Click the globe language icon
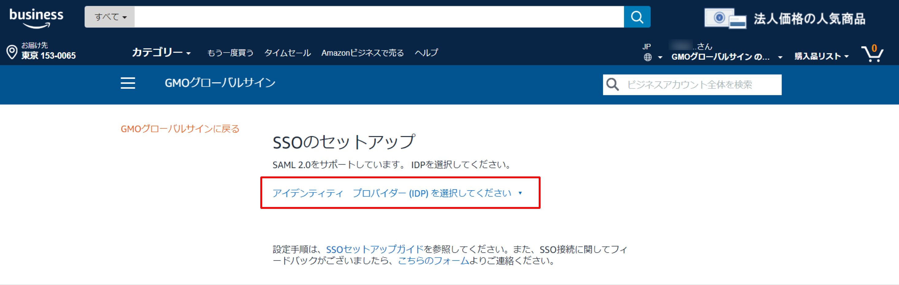Image resolution: width=899 pixels, height=285 pixels. [647, 57]
